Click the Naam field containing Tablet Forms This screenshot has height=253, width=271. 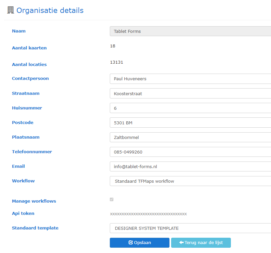(190, 31)
